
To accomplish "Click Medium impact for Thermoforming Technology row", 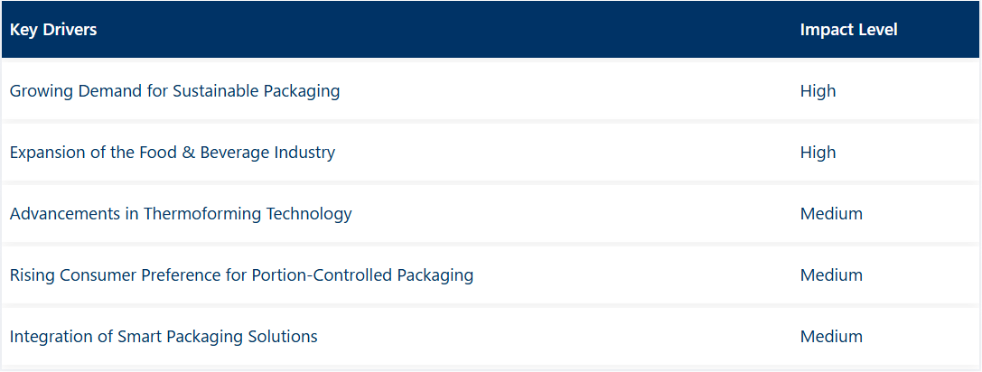I will (831, 214).
